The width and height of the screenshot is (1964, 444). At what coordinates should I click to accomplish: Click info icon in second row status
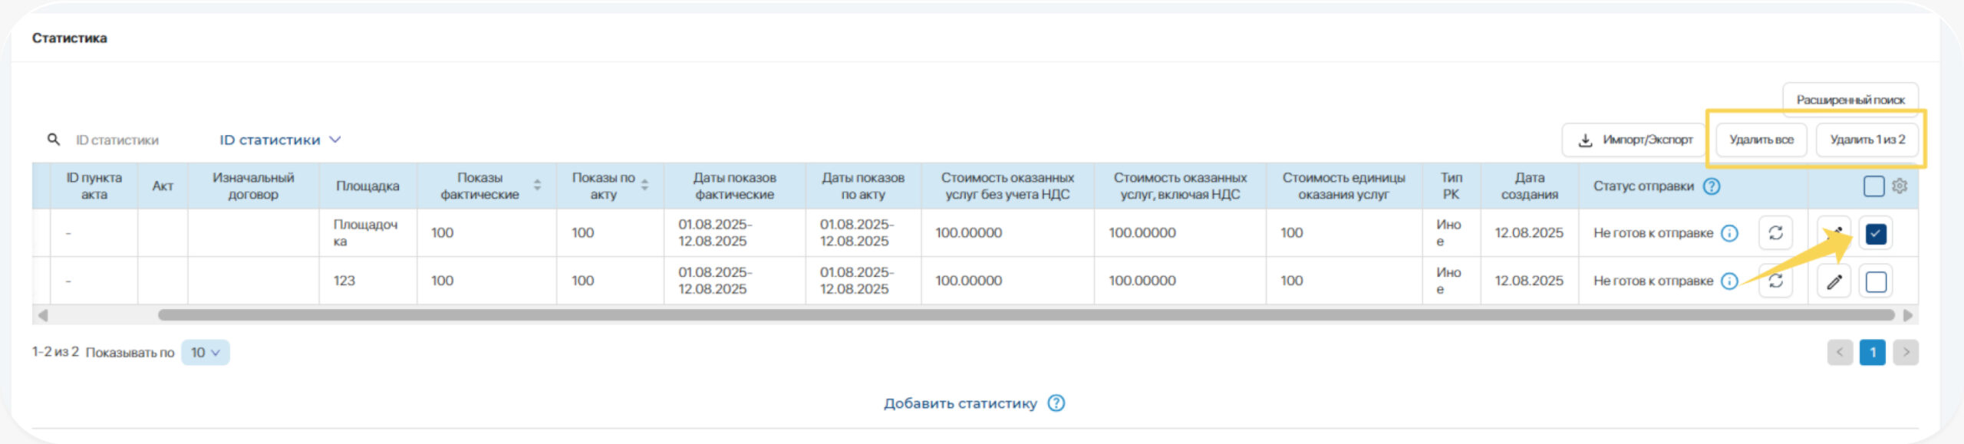[1729, 281]
